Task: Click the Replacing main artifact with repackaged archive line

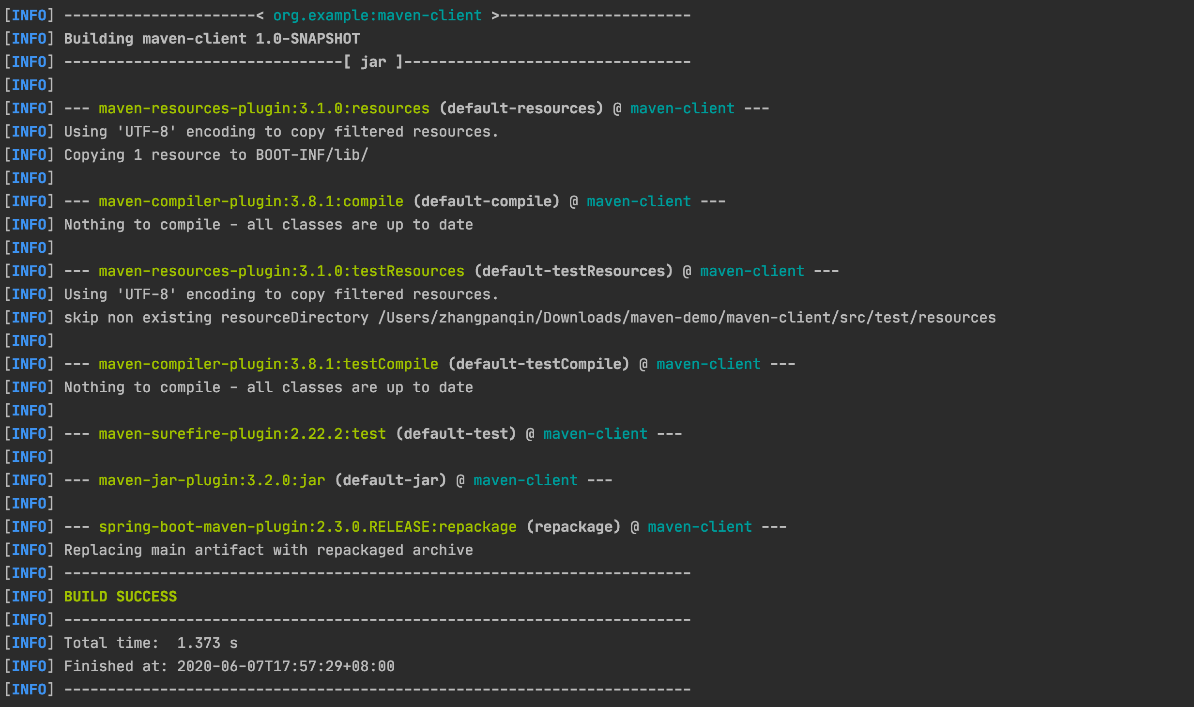Action: [268, 550]
